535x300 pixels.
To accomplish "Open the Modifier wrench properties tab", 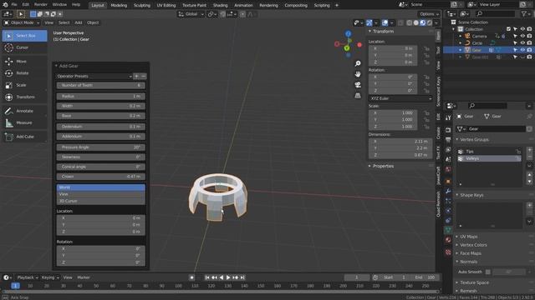I will click(448, 191).
